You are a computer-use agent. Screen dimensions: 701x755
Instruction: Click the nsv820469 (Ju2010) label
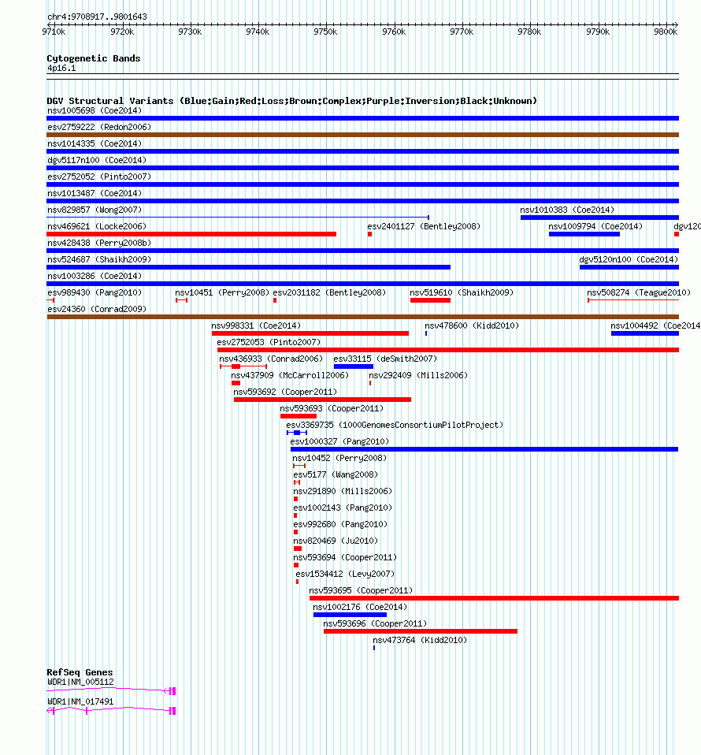pos(336,541)
